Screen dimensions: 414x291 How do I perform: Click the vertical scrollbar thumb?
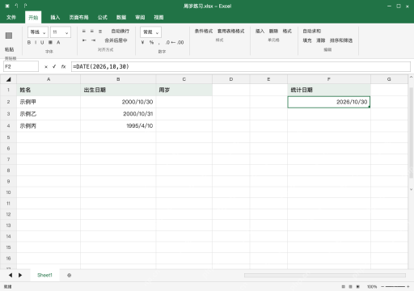tap(411, 133)
